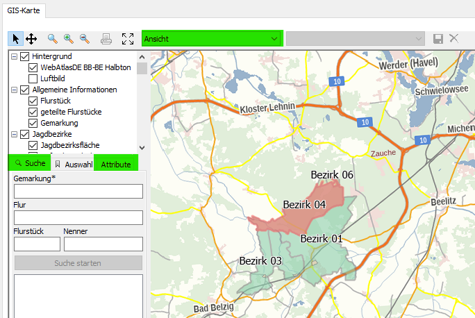
Task: Zoom to full extent icon
Action: [128, 39]
